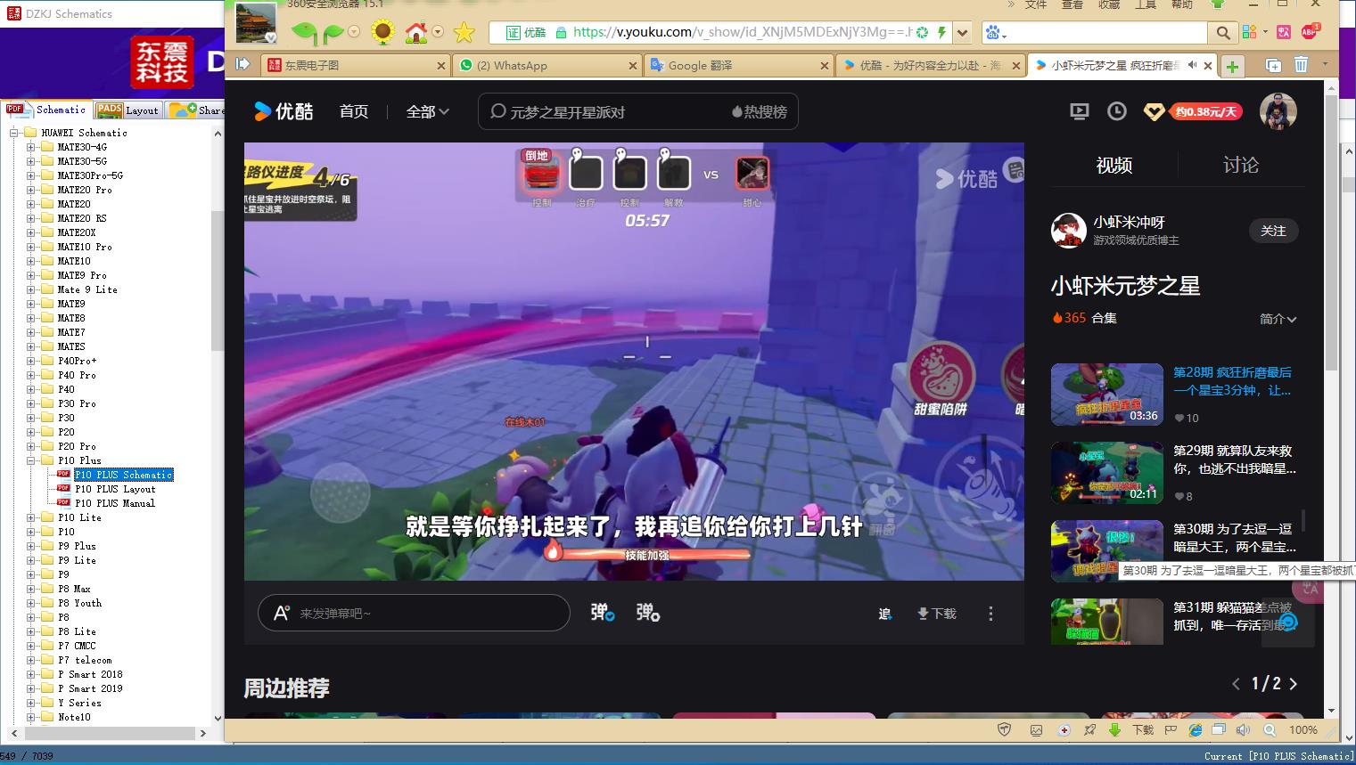
Task: Click the pink translate extension icon
Action: [1283, 32]
